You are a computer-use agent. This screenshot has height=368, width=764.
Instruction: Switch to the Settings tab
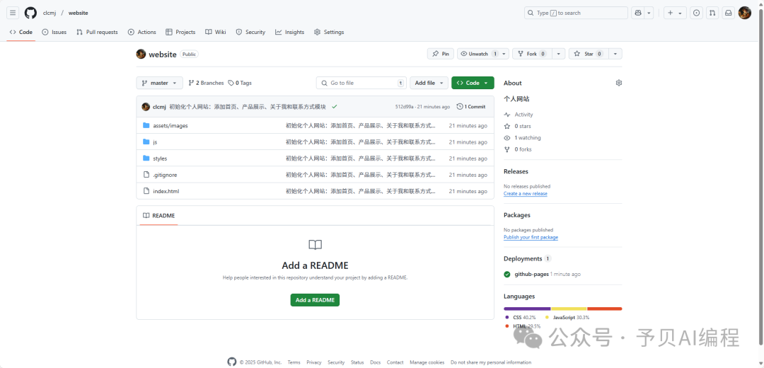click(x=329, y=32)
